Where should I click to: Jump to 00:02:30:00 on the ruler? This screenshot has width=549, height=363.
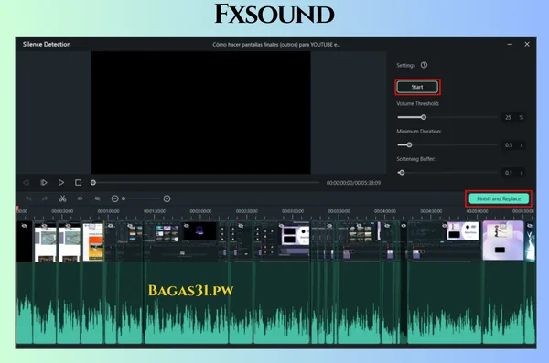pyautogui.click(x=246, y=211)
